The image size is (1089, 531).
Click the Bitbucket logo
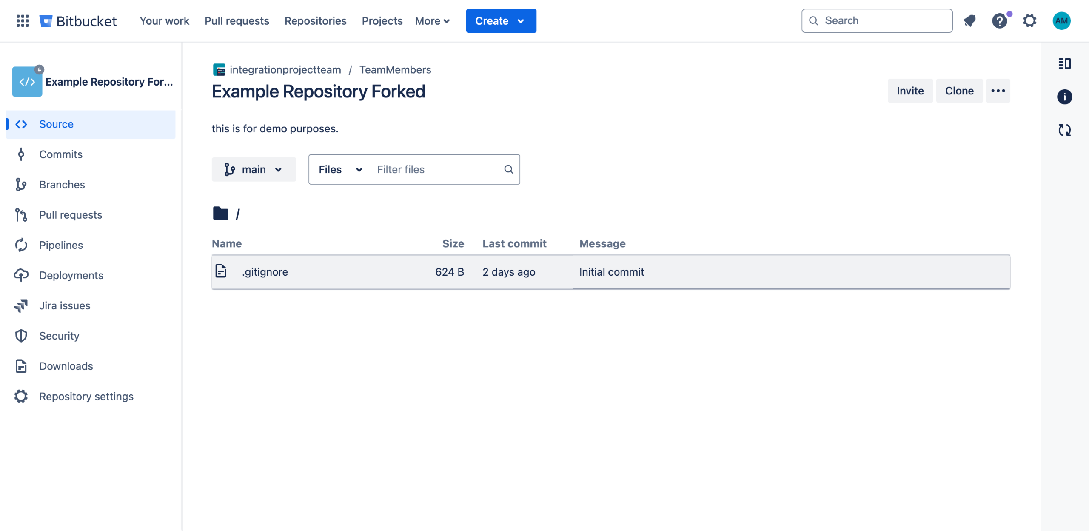[78, 20]
